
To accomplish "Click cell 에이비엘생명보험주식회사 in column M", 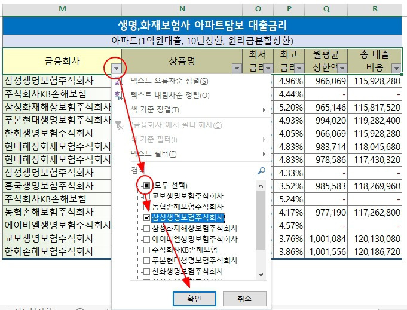I will 57,225.
